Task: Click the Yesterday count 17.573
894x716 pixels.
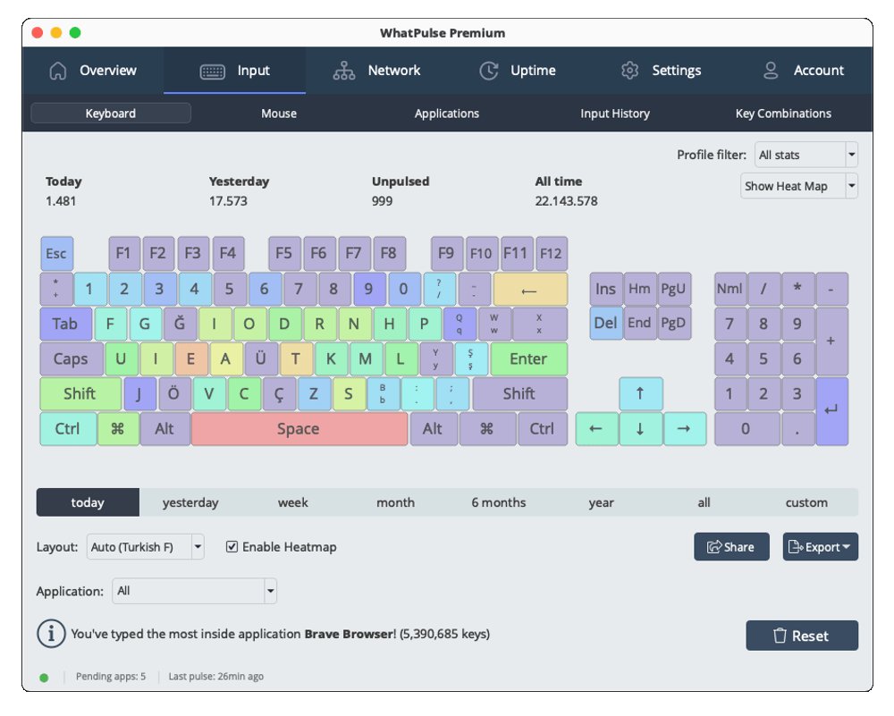Action: click(x=228, y=200)
